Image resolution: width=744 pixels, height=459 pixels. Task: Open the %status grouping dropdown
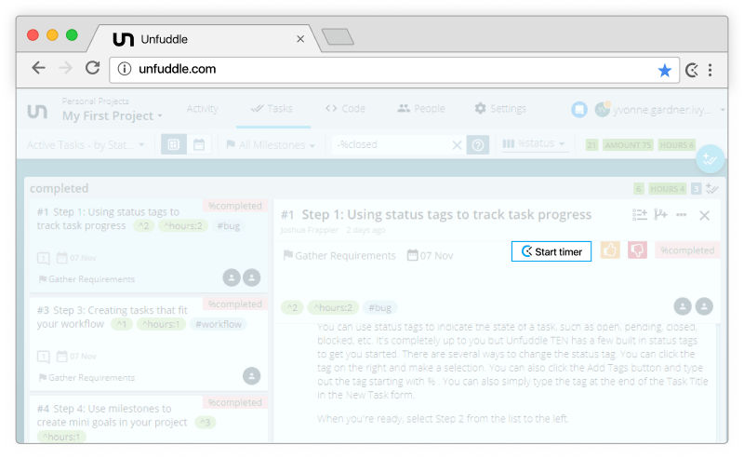coord(534,143)
